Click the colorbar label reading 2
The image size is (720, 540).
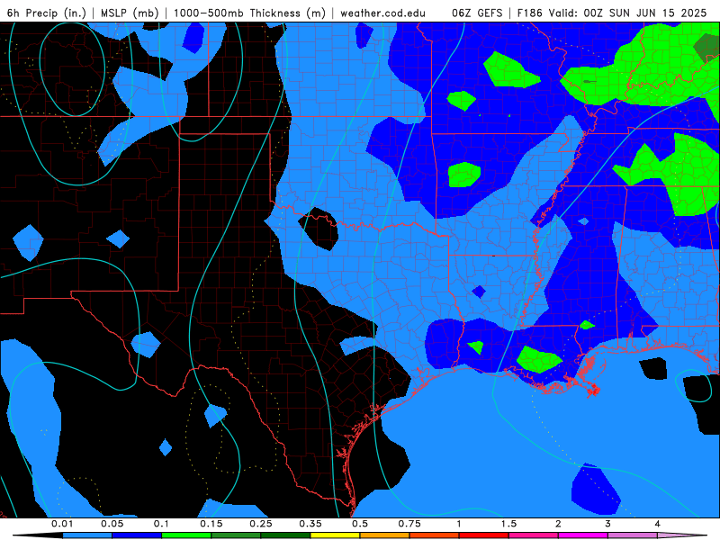coord(558,524)
